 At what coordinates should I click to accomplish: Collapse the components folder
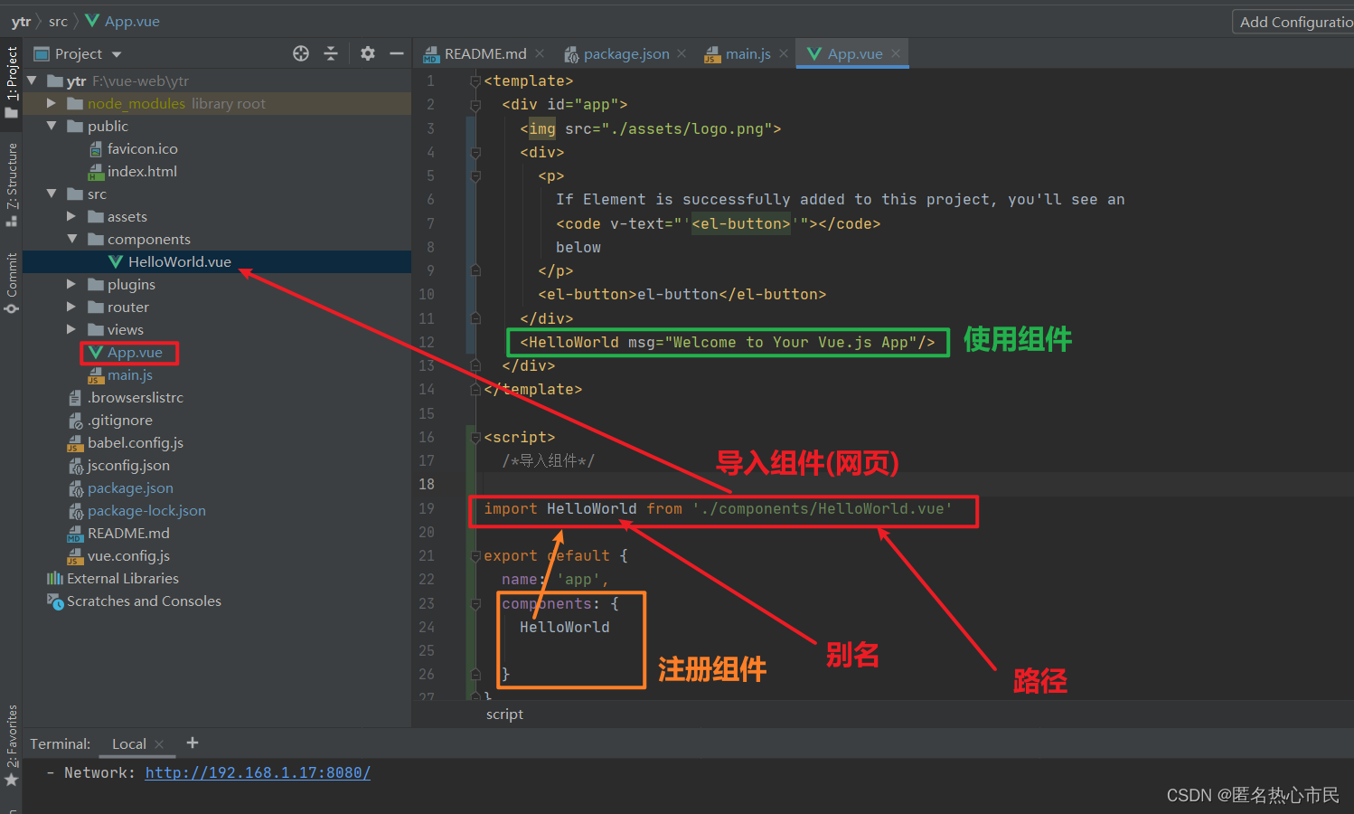tap(72, 240)
